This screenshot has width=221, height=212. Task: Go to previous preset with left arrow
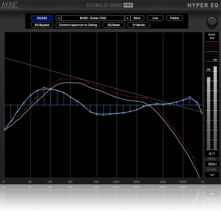59,18
